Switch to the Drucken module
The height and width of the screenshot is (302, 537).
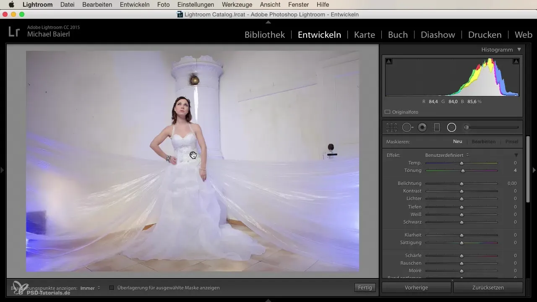tap(485, 35)
